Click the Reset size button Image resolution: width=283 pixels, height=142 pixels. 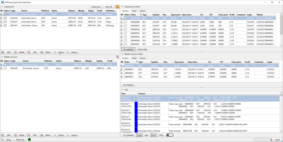pyautogui.click(x=20, y=140)
